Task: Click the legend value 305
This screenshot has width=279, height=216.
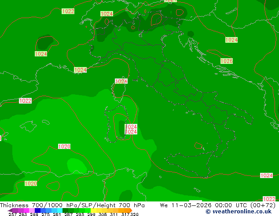Action: (x=103, y=214)
